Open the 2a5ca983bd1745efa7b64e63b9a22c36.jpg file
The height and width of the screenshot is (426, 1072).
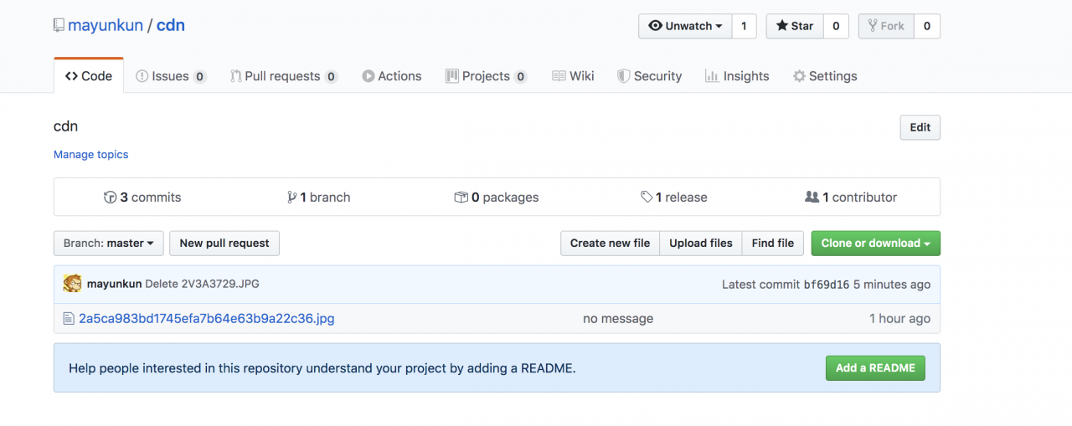pyautogui.click(x=206, y=318)
